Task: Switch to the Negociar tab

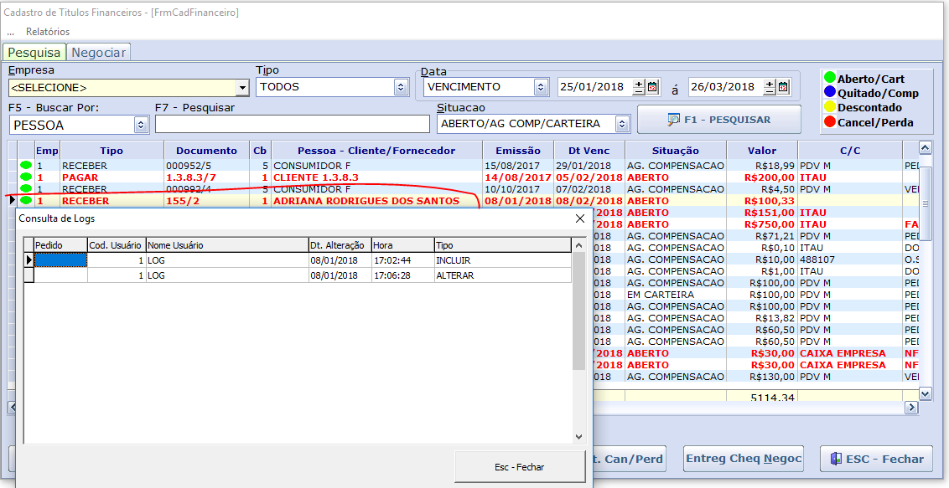Action: [98, 52]
